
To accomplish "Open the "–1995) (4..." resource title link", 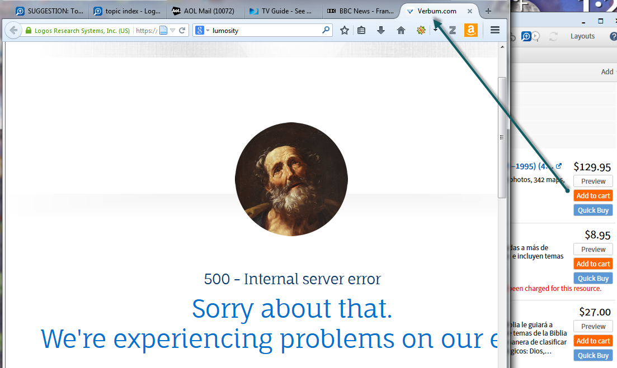I will point(533,166).
